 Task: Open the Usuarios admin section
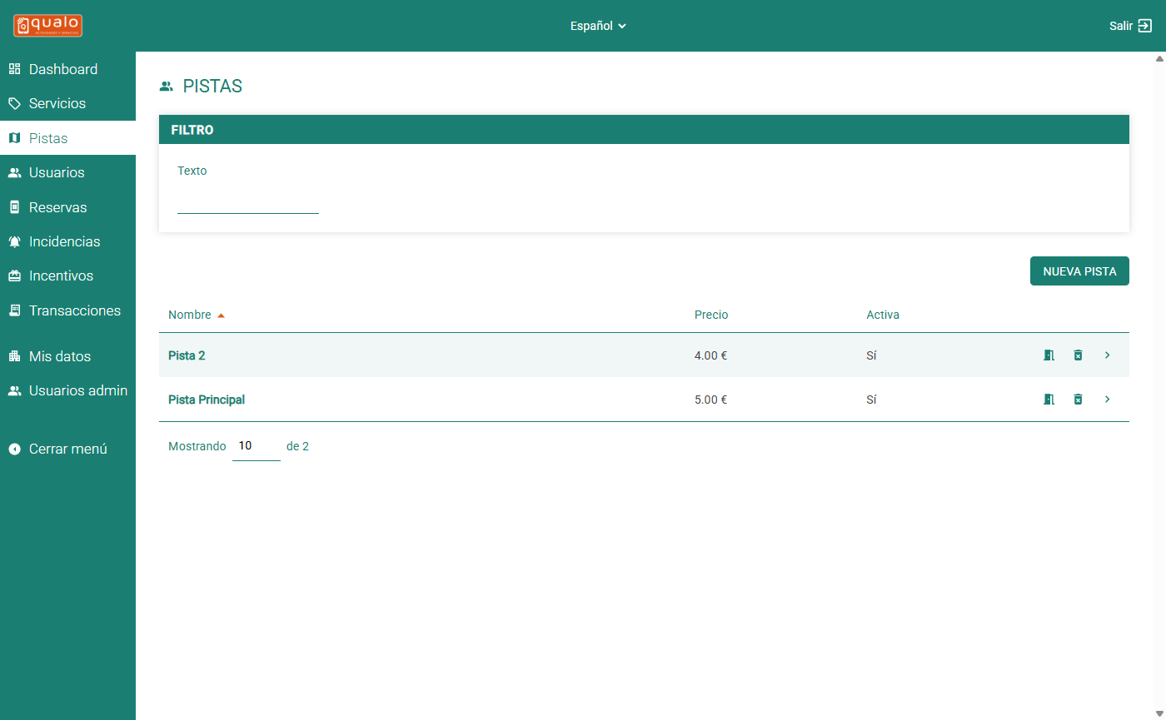(77, 390)
